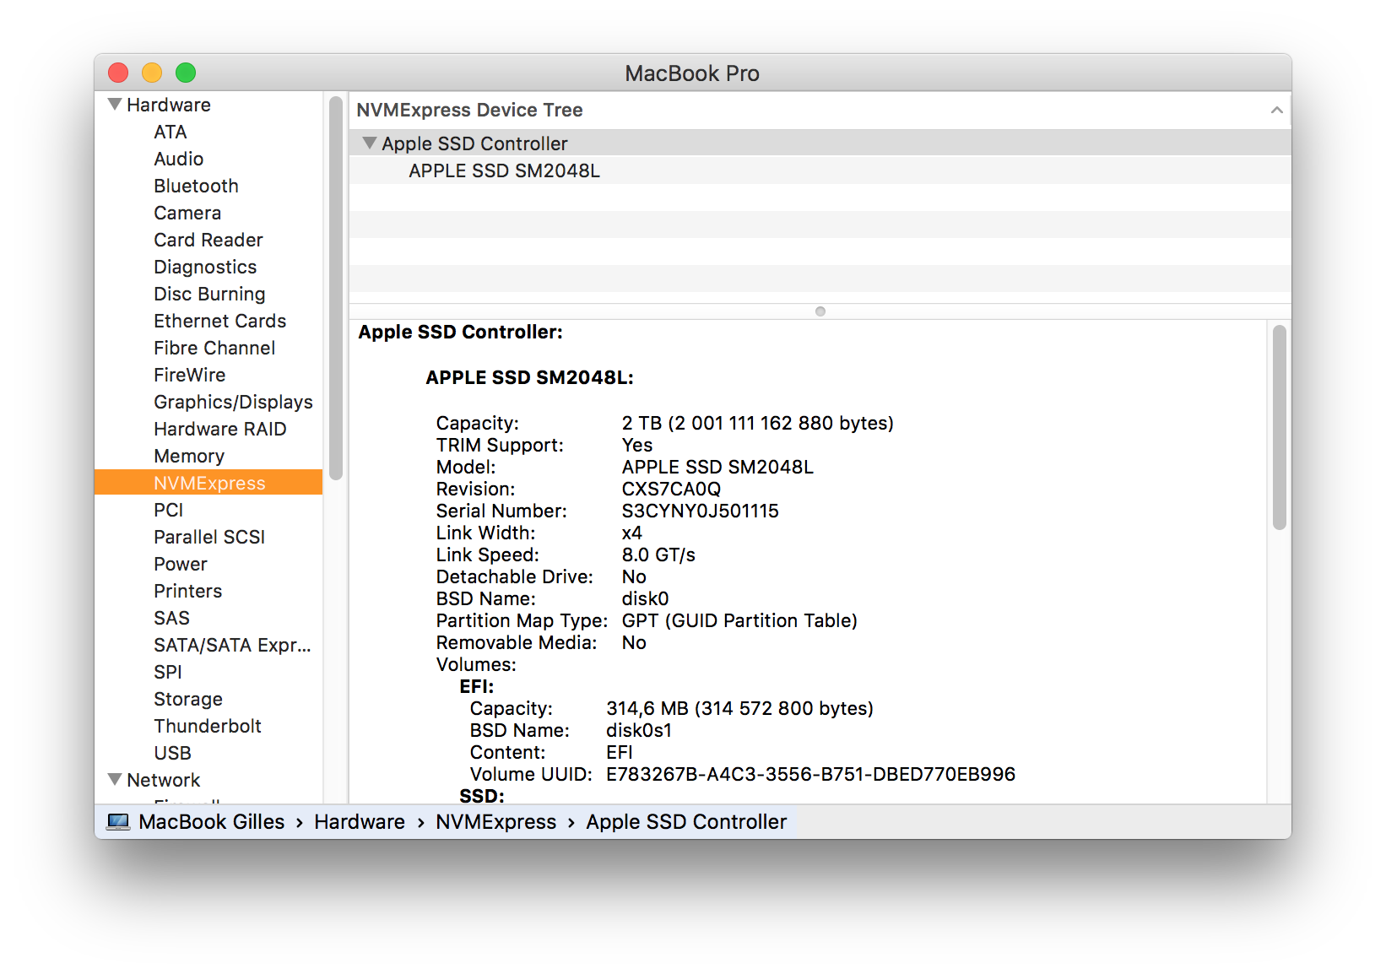1386x974 pixels.
Task: Select Diagnostics in the sidebar
Action: coord(205,267)
